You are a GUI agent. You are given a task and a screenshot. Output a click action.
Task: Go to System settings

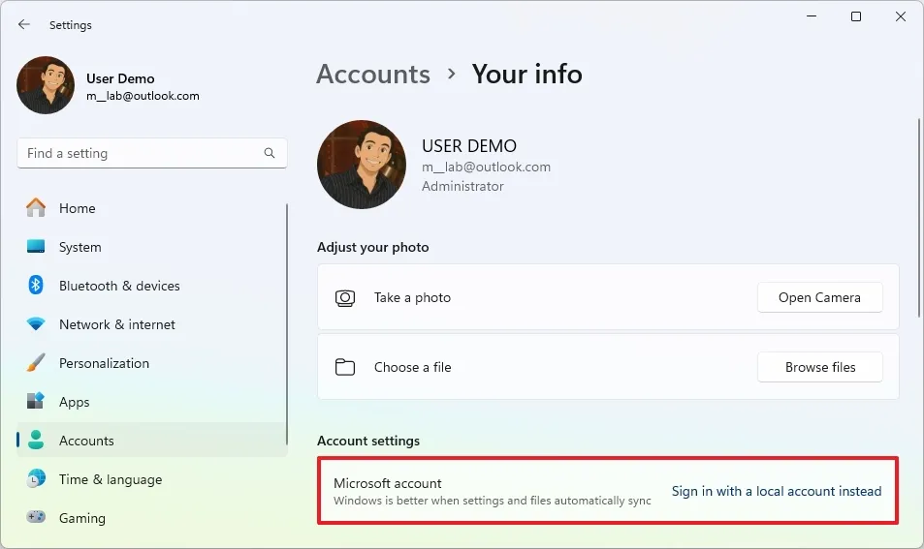pyautogui.click(x=80, y=247)
